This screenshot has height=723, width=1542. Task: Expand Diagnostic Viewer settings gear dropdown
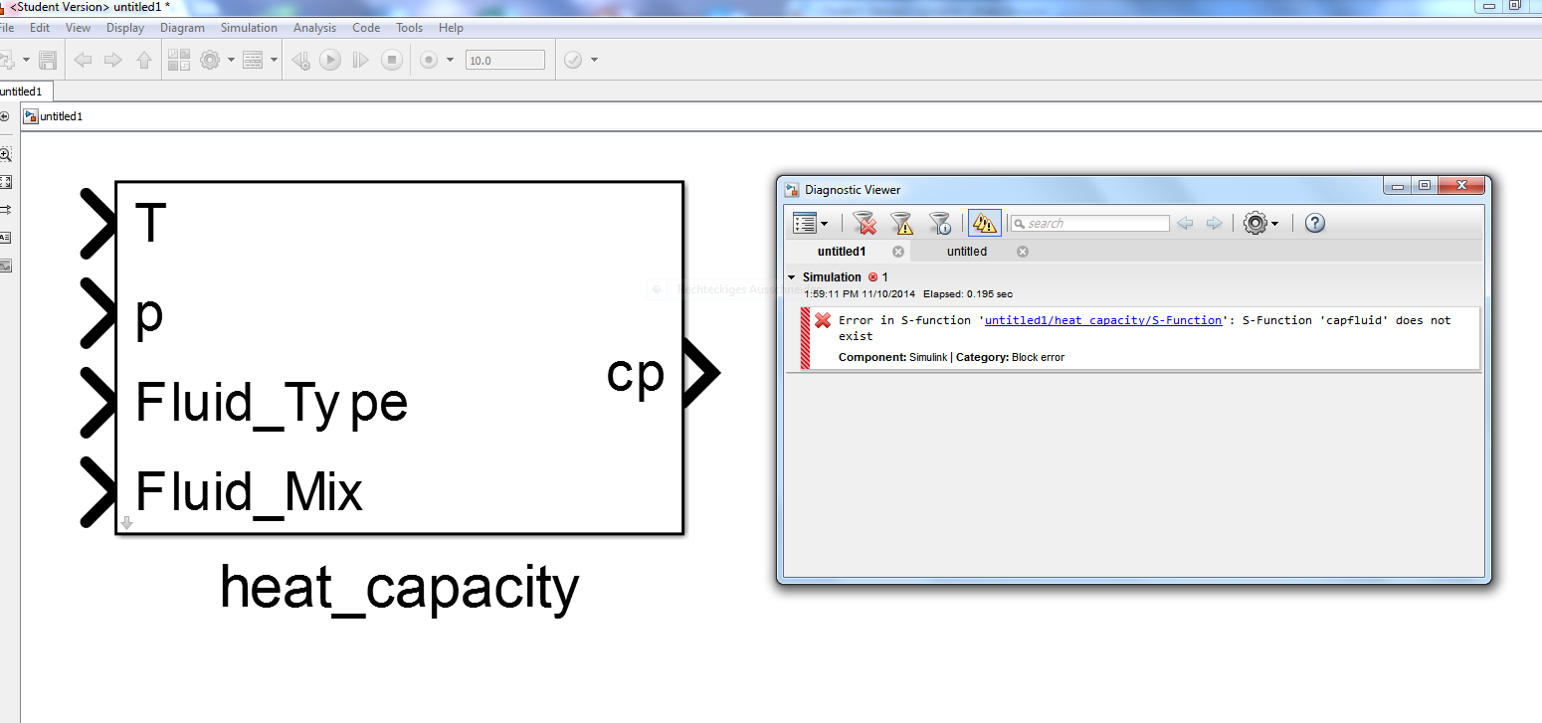click(x=1274, y=224)
